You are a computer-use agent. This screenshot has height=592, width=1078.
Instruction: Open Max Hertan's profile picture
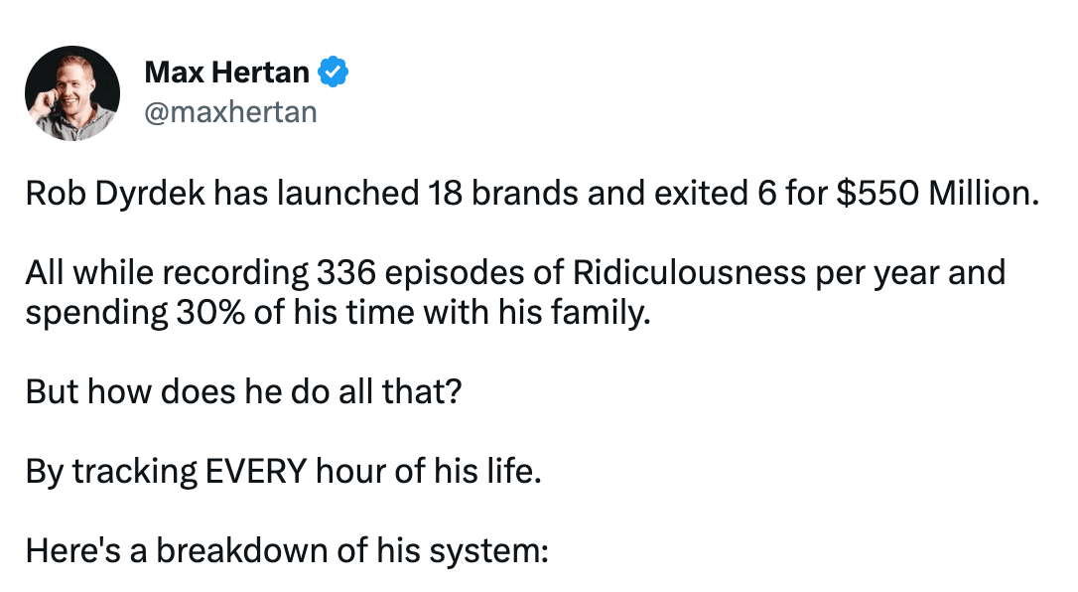click(x=72, y=92)
